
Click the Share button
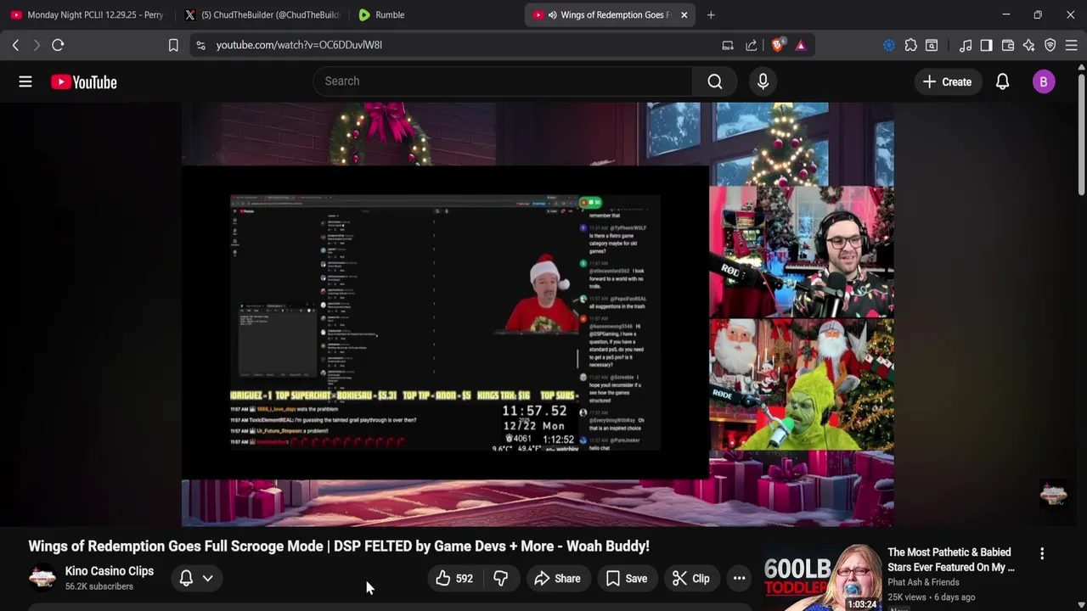tap(557, 579)
